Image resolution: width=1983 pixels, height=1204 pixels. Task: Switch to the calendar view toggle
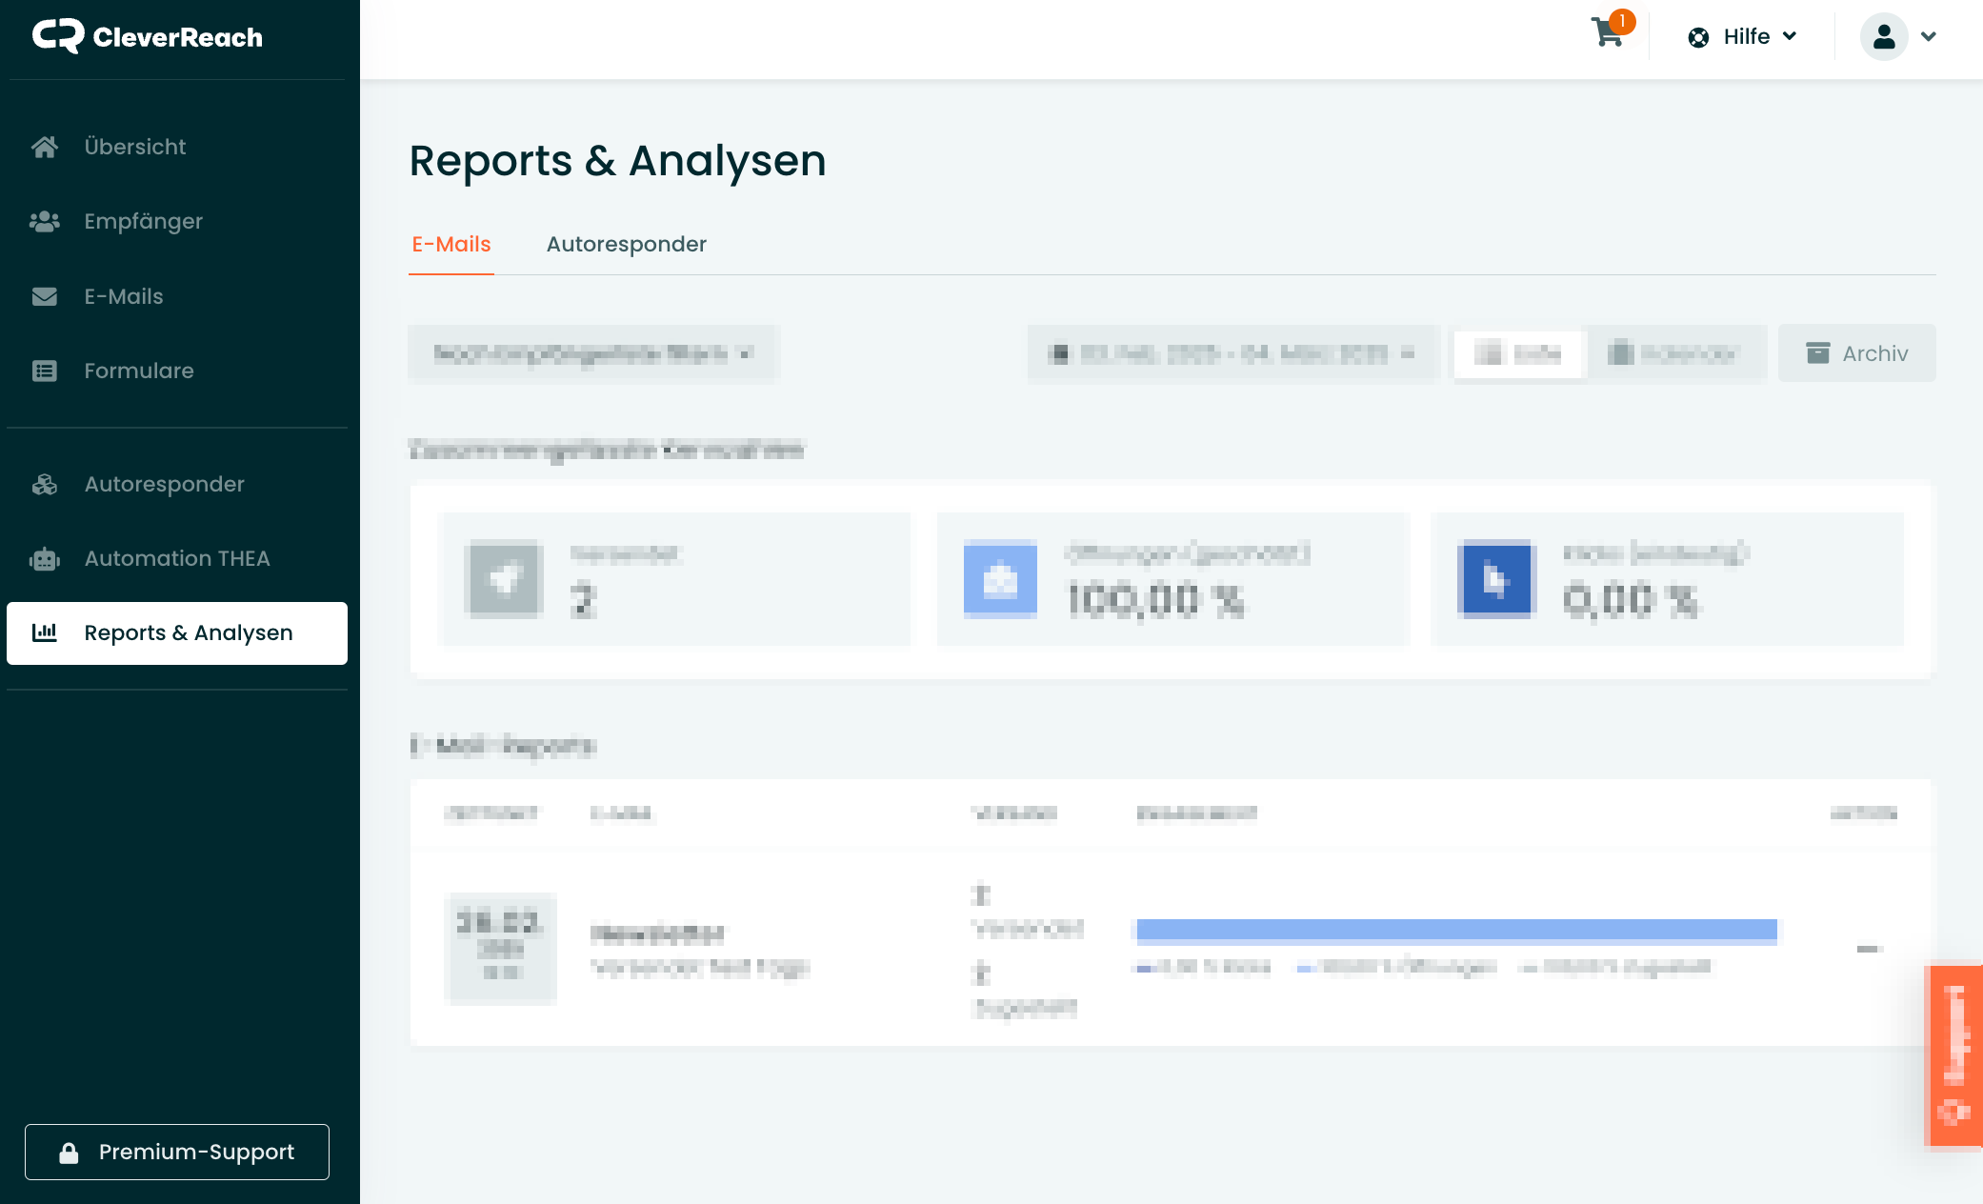(1673, 353)
